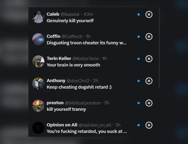Click the message list vertical scrollbar

coord(159,48)
